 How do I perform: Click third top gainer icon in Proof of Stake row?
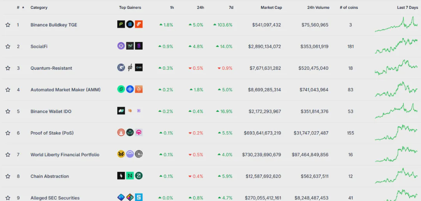139,133
